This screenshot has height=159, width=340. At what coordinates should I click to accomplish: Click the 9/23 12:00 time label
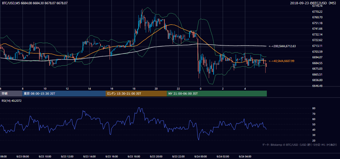tap(67, 157)
